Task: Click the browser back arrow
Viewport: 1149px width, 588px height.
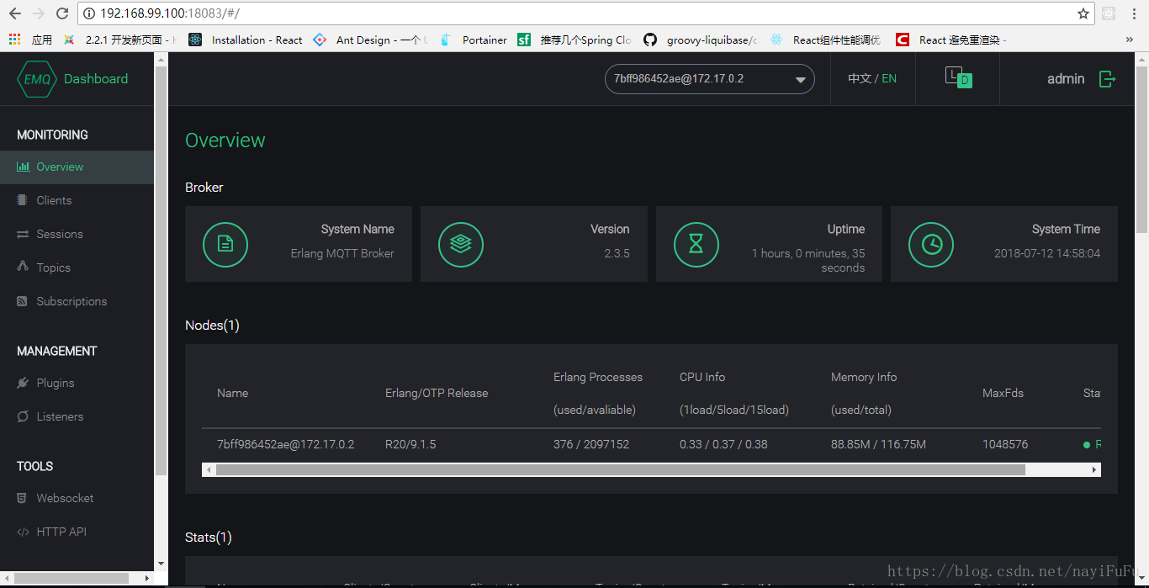Action: [15, 13]
